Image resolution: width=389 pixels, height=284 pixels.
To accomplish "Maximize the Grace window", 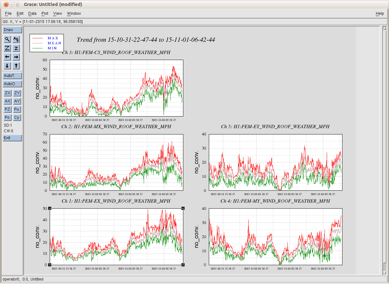I will click(x=17, y=4).
